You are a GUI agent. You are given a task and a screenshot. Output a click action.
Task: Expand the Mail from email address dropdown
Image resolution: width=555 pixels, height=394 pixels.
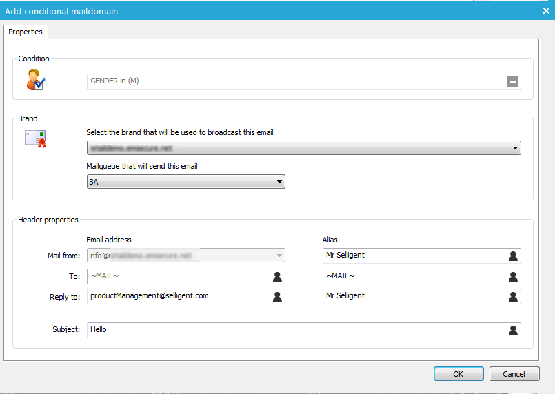point(279,256)
